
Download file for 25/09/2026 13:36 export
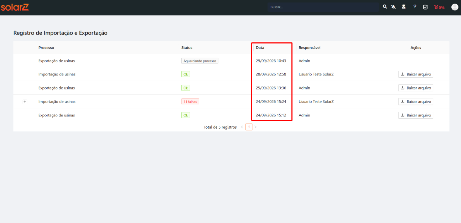[x=416, y=88]
